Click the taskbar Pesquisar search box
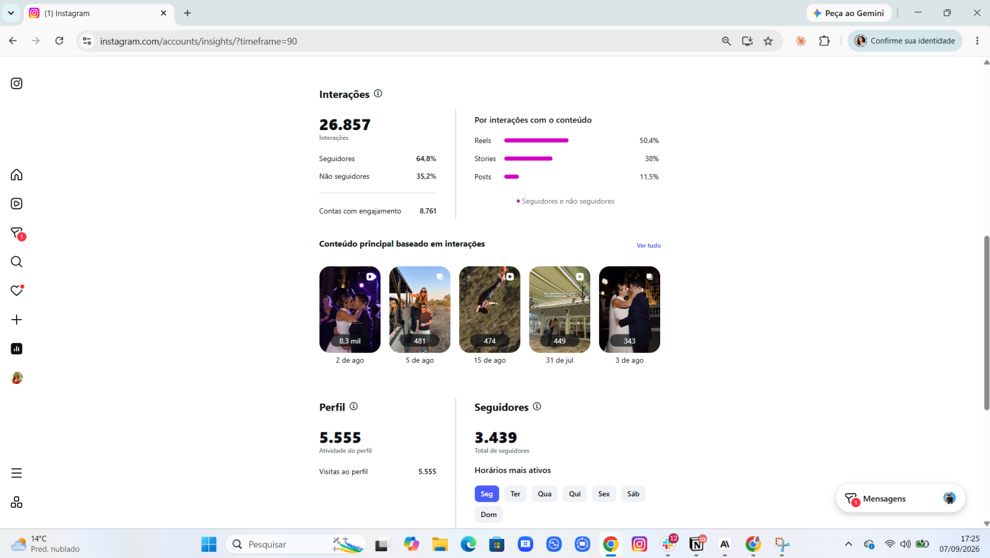 [x=296, y=544]
